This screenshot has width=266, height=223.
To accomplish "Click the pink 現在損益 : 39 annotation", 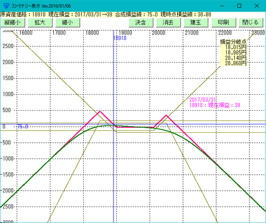I will [x=214, y=105].
